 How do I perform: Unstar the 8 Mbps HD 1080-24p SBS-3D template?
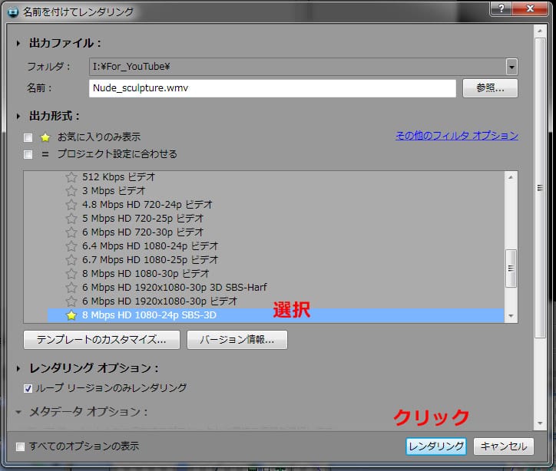pyautogui.click(x=72, y=315)
